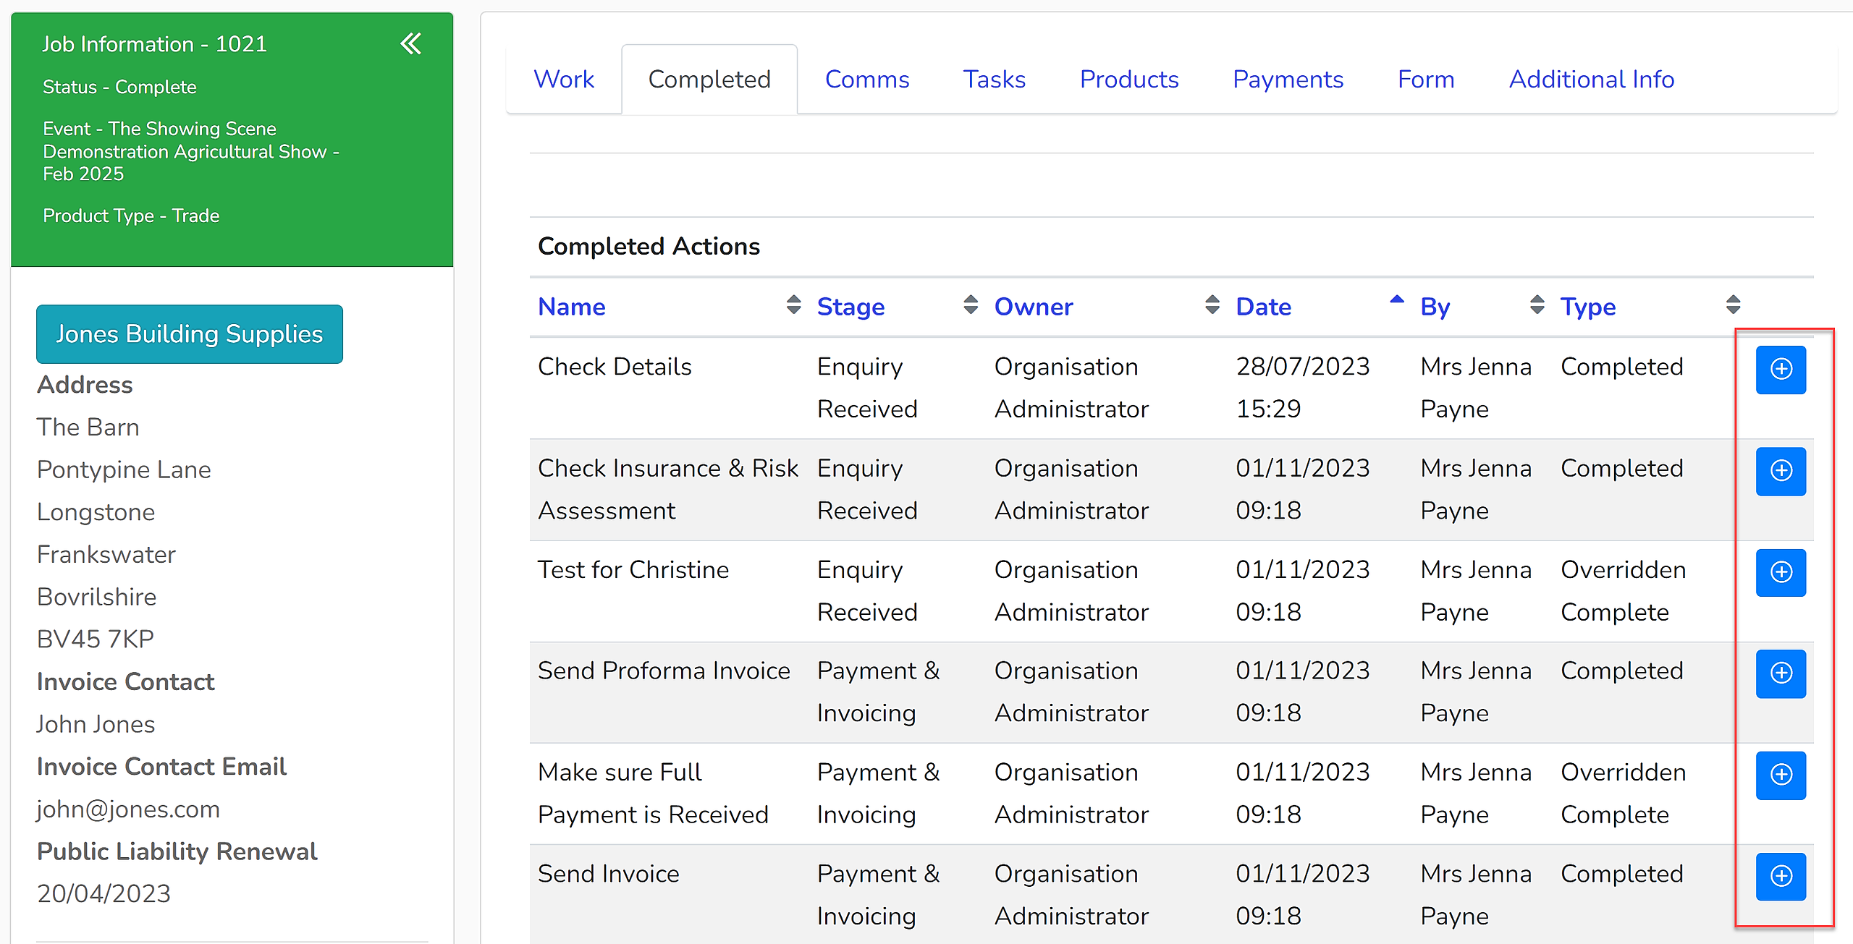1853x944 pixels.
Task: Toggle Date column sort arrow
Action: click(1397, 299)
